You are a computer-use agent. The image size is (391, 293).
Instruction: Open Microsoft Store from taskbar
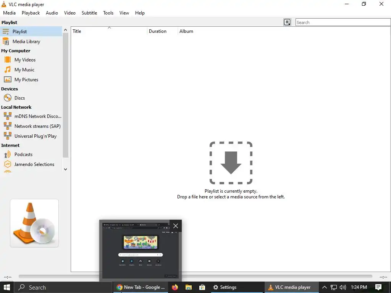(x=202, y=287)
